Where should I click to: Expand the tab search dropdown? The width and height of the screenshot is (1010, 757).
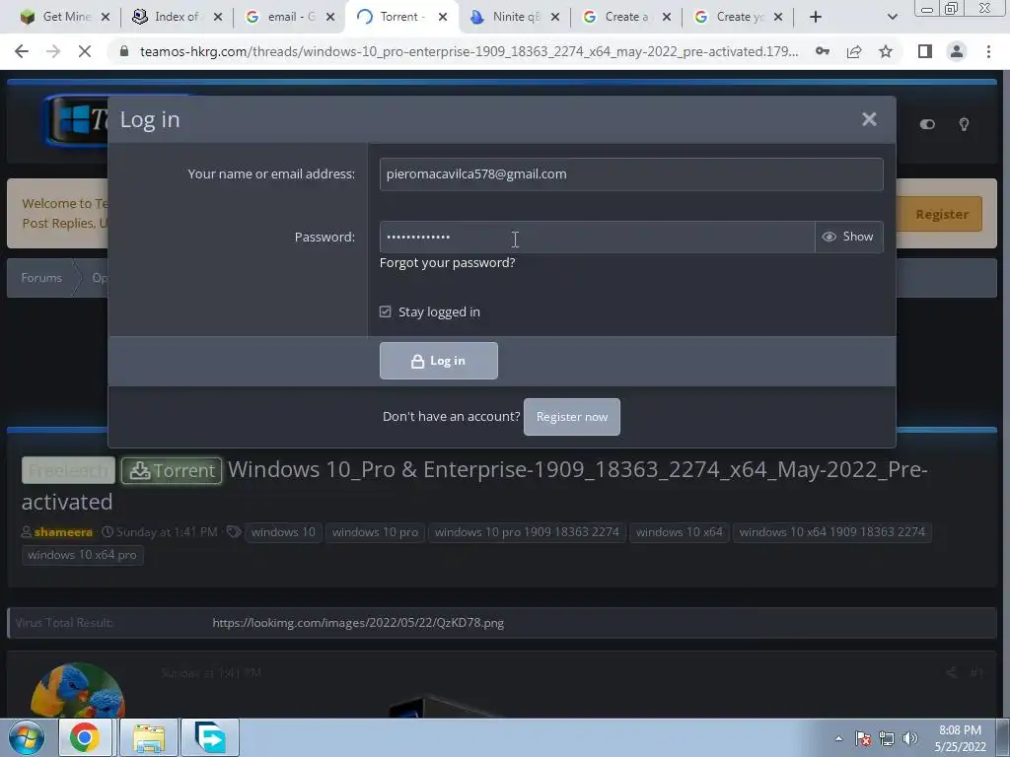892,17
